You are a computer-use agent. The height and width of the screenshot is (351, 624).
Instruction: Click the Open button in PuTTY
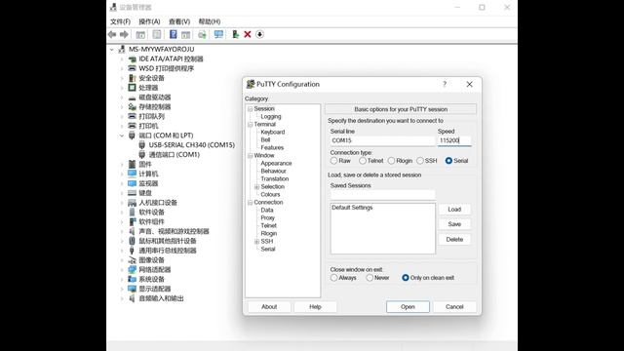click(408, 307)
